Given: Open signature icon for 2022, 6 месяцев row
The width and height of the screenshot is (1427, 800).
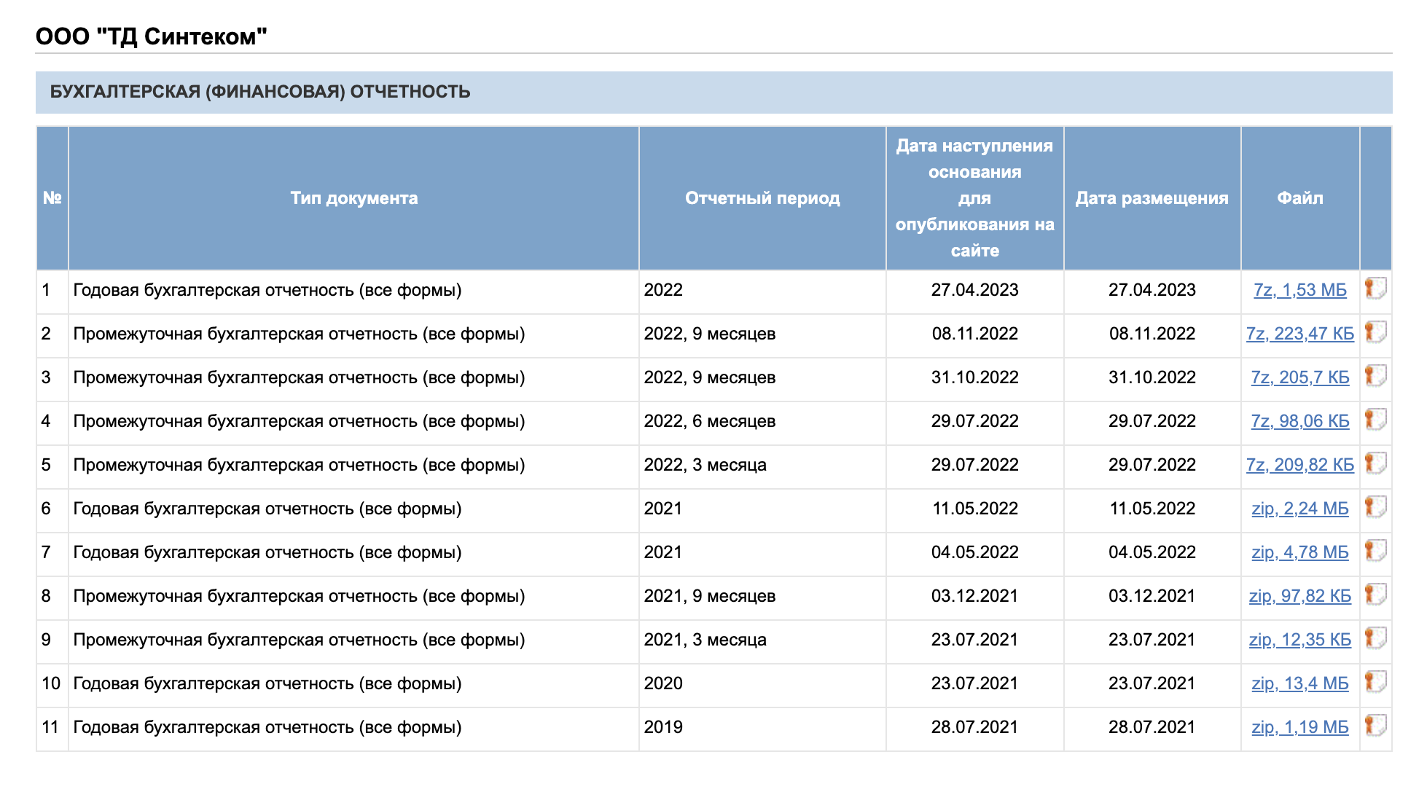Looking at the screenshot, I should (1375, 420).
